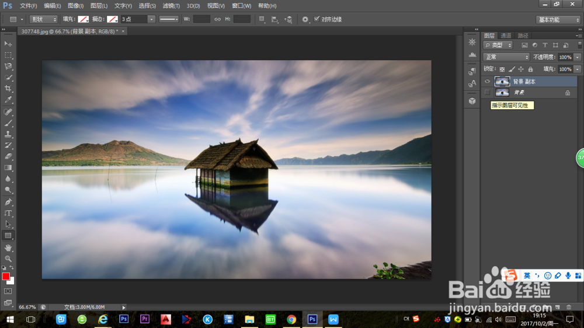584x328 pixels.
Task: Toggle lock transparent pixels
Action: 502,69
